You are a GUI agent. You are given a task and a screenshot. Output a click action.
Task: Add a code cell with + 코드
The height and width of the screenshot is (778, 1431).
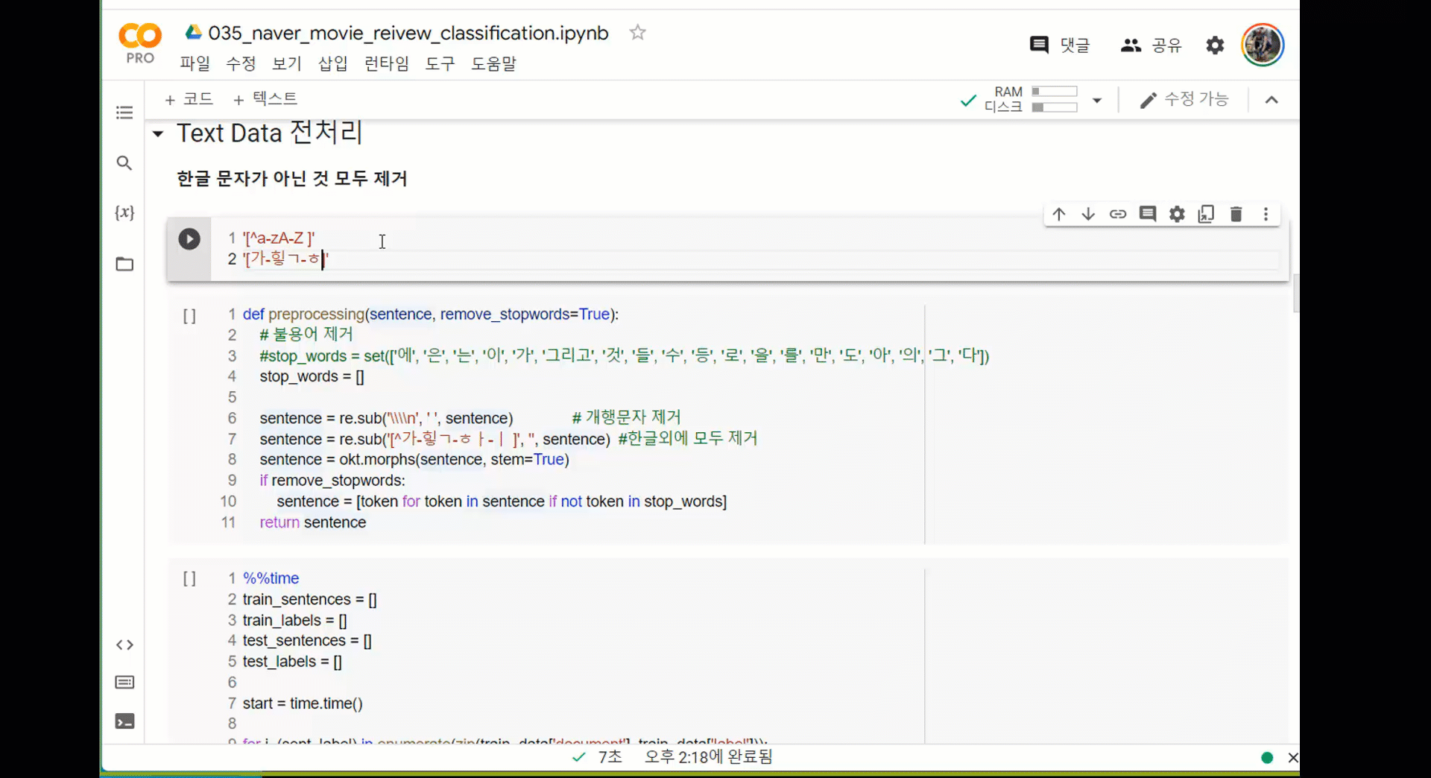pyautogui.click(x=189, y=99)
